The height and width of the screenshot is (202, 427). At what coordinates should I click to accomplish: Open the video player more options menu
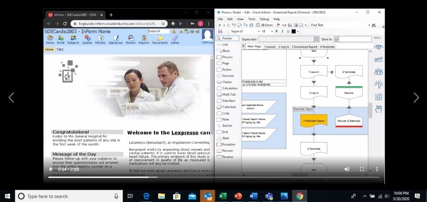click(377, 169)
